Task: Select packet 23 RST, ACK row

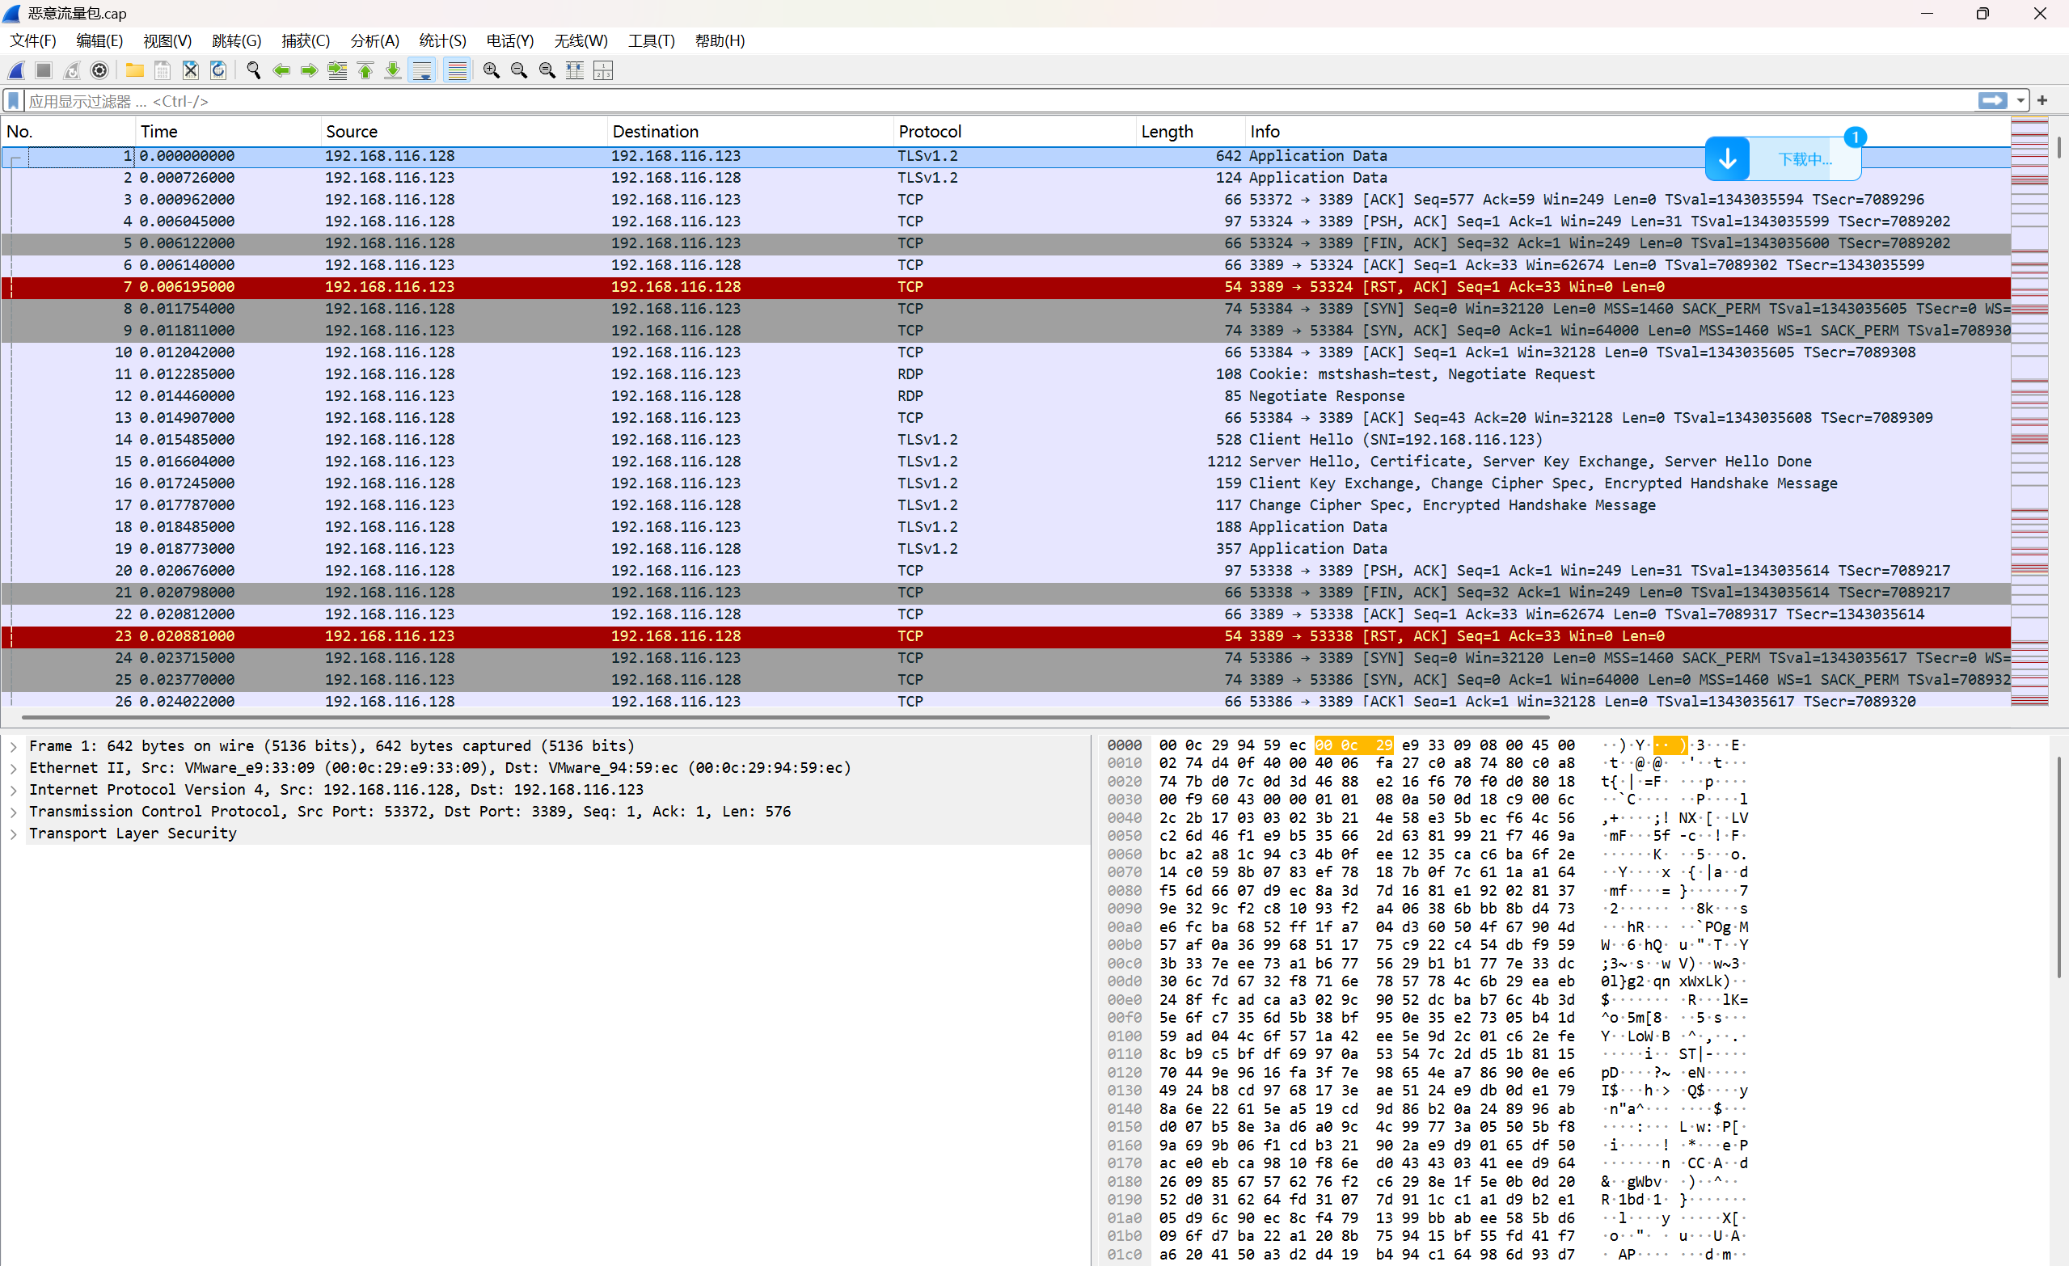Action: 1006,635
